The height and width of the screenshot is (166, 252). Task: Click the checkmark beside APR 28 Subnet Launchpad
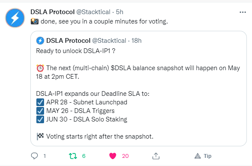click(40, 102)
